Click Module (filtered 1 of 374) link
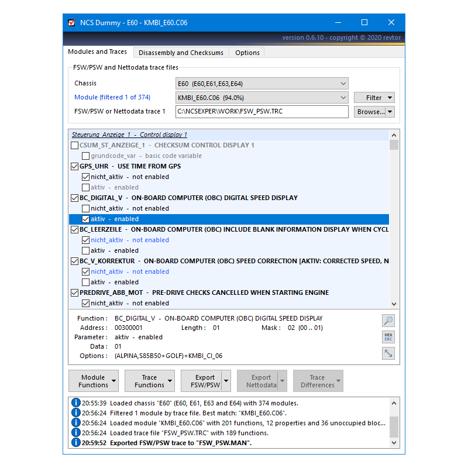Screen dimensions: 468x468 point(112,97)
